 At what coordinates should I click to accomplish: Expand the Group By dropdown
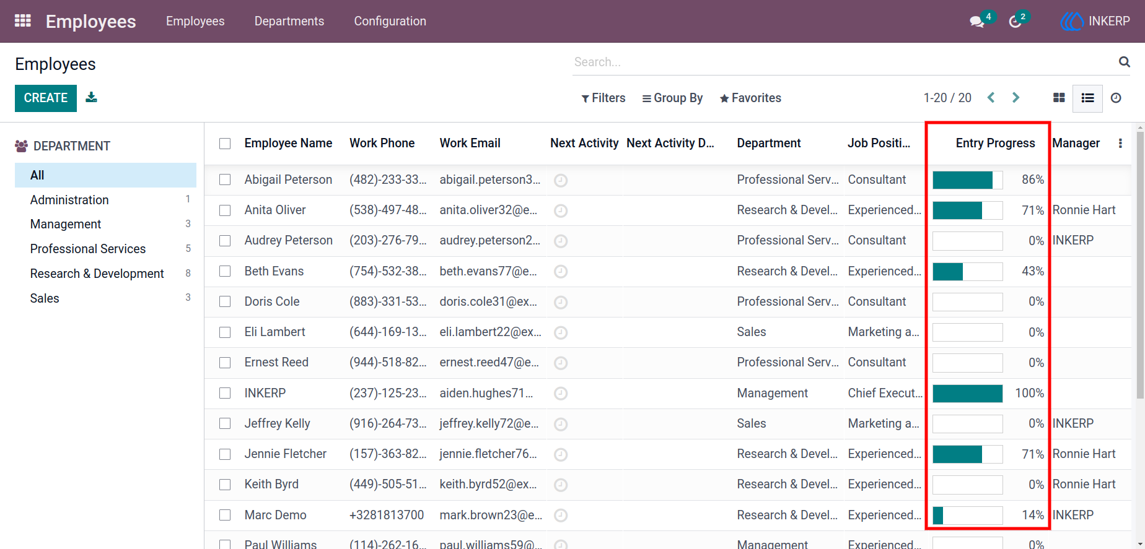(672, 98)
